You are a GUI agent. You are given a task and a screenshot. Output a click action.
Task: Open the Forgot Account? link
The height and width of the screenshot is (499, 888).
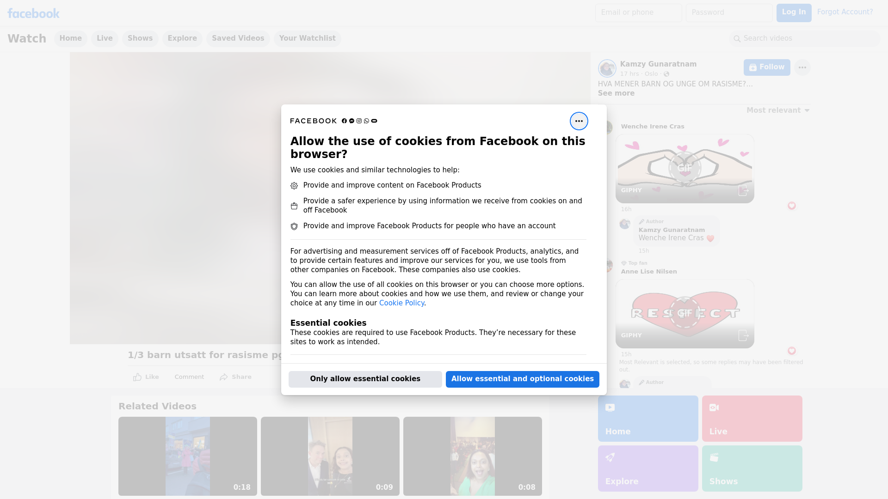pyautogui.click(x=845, y=12)
